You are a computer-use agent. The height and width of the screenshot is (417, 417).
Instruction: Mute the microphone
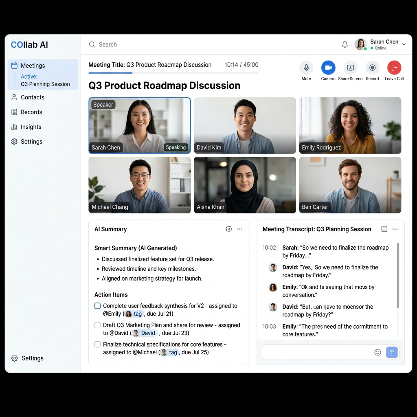point(306,68)
